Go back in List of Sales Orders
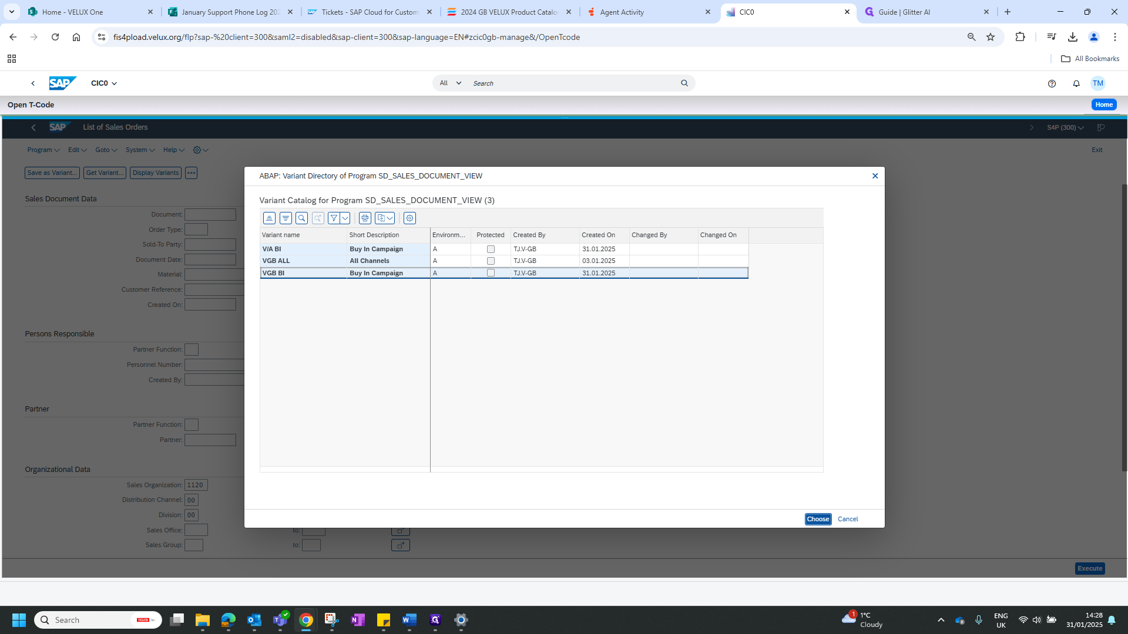The height and width of the screenshot is (634, 1128). point(33,127)
